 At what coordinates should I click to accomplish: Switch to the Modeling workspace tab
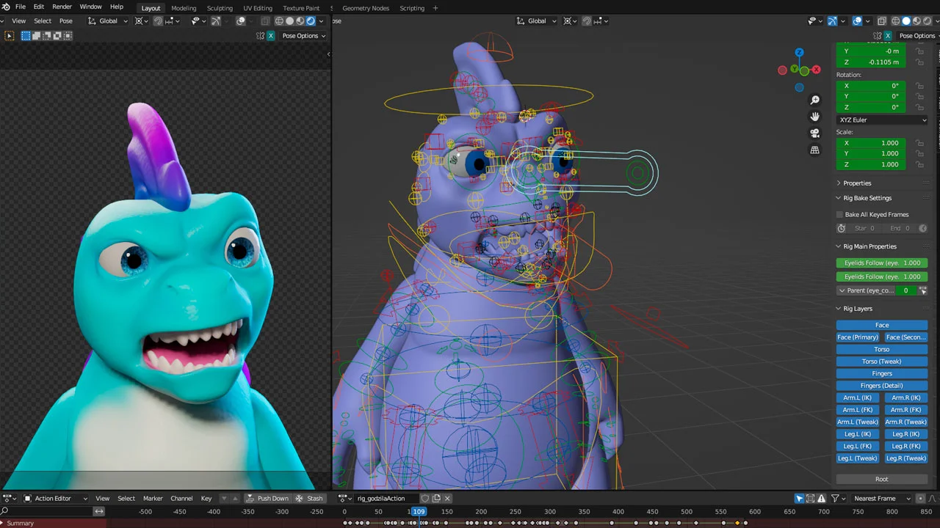point(184,8)
